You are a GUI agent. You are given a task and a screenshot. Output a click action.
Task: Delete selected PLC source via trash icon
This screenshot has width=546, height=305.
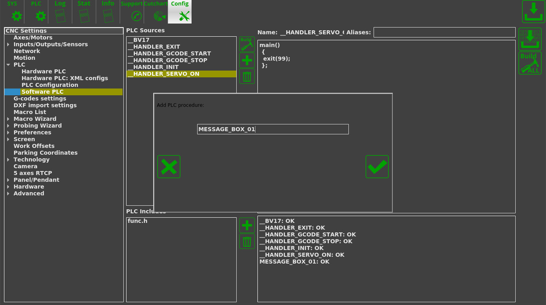pyautogui.click(x=247, y=76)
